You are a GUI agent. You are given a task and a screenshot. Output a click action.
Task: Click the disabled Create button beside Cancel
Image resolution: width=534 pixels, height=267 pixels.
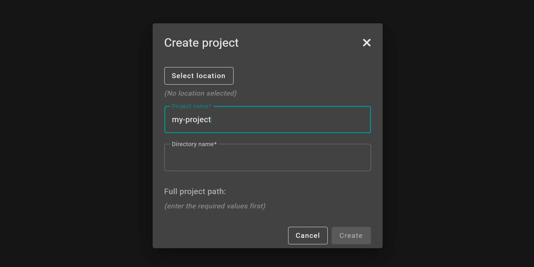coord(351,236)
